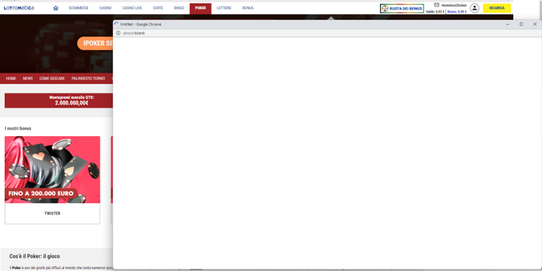Switch to the Bingo section
This screenshot has height=271, width=542.
(x=179, y=8)
